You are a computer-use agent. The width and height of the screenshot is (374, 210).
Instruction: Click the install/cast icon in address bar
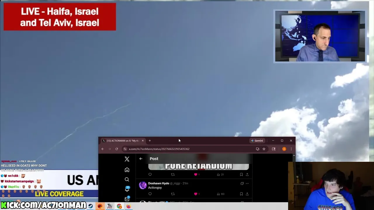point(257,149)
